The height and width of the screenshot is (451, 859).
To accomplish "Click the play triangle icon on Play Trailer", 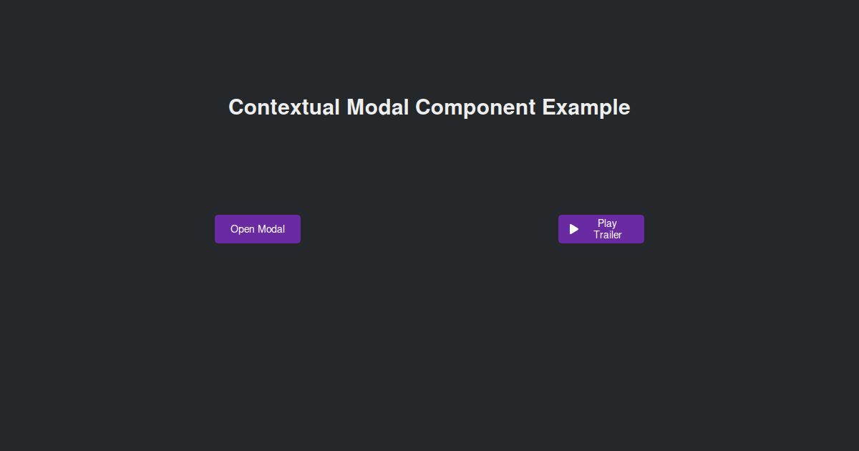I will [x=573, y=229].
